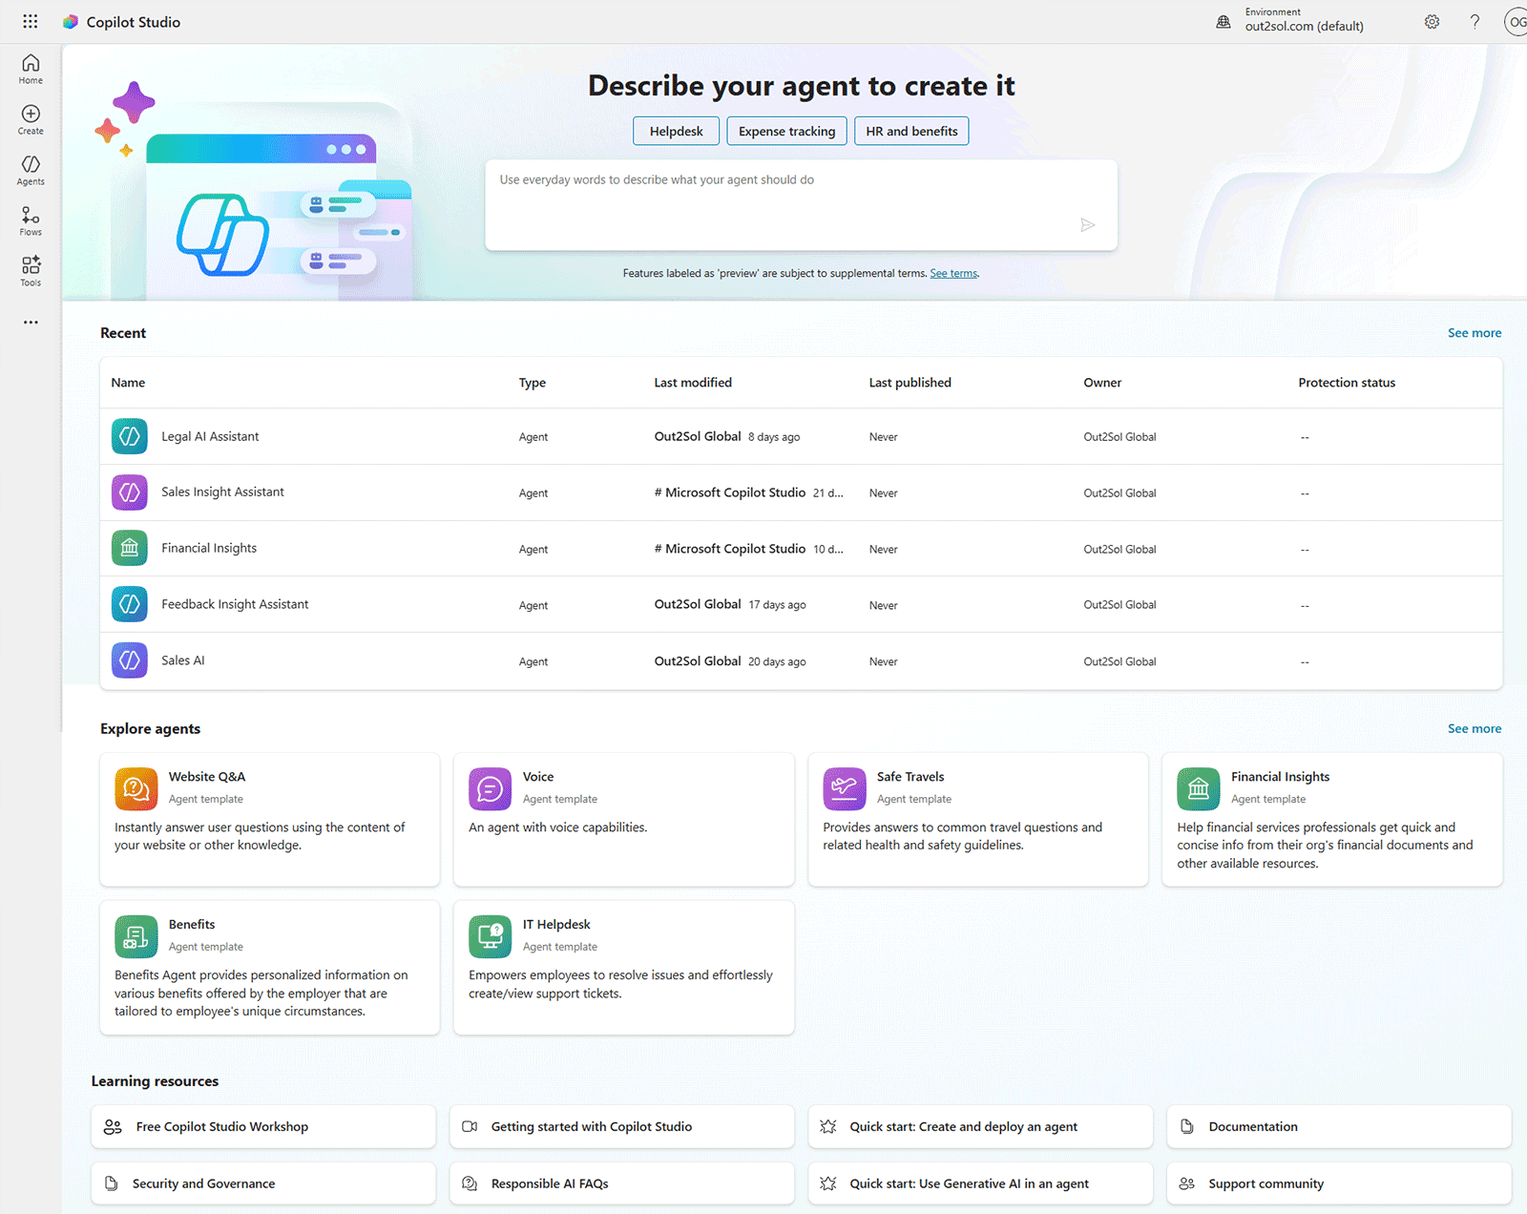Open sidebar more options ellipsis
Viewport: 1527px width, 1214px height.
coord(30,322)
